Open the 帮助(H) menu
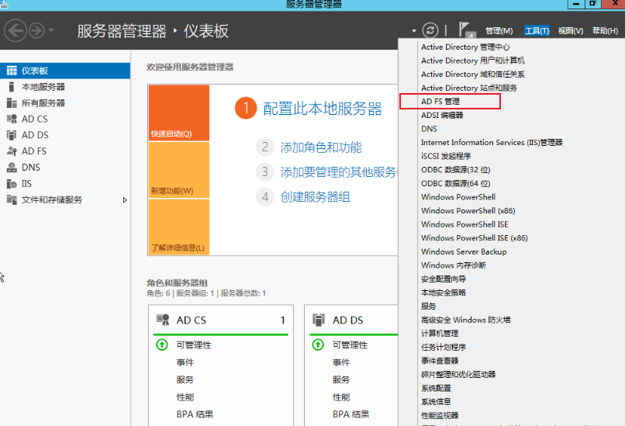Viewport: 625px width, 426px height. click(605, 31)
